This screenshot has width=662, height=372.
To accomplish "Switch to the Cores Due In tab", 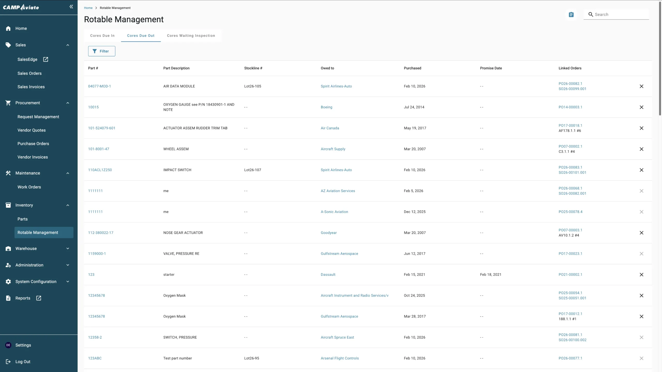I will click(102, 36).
